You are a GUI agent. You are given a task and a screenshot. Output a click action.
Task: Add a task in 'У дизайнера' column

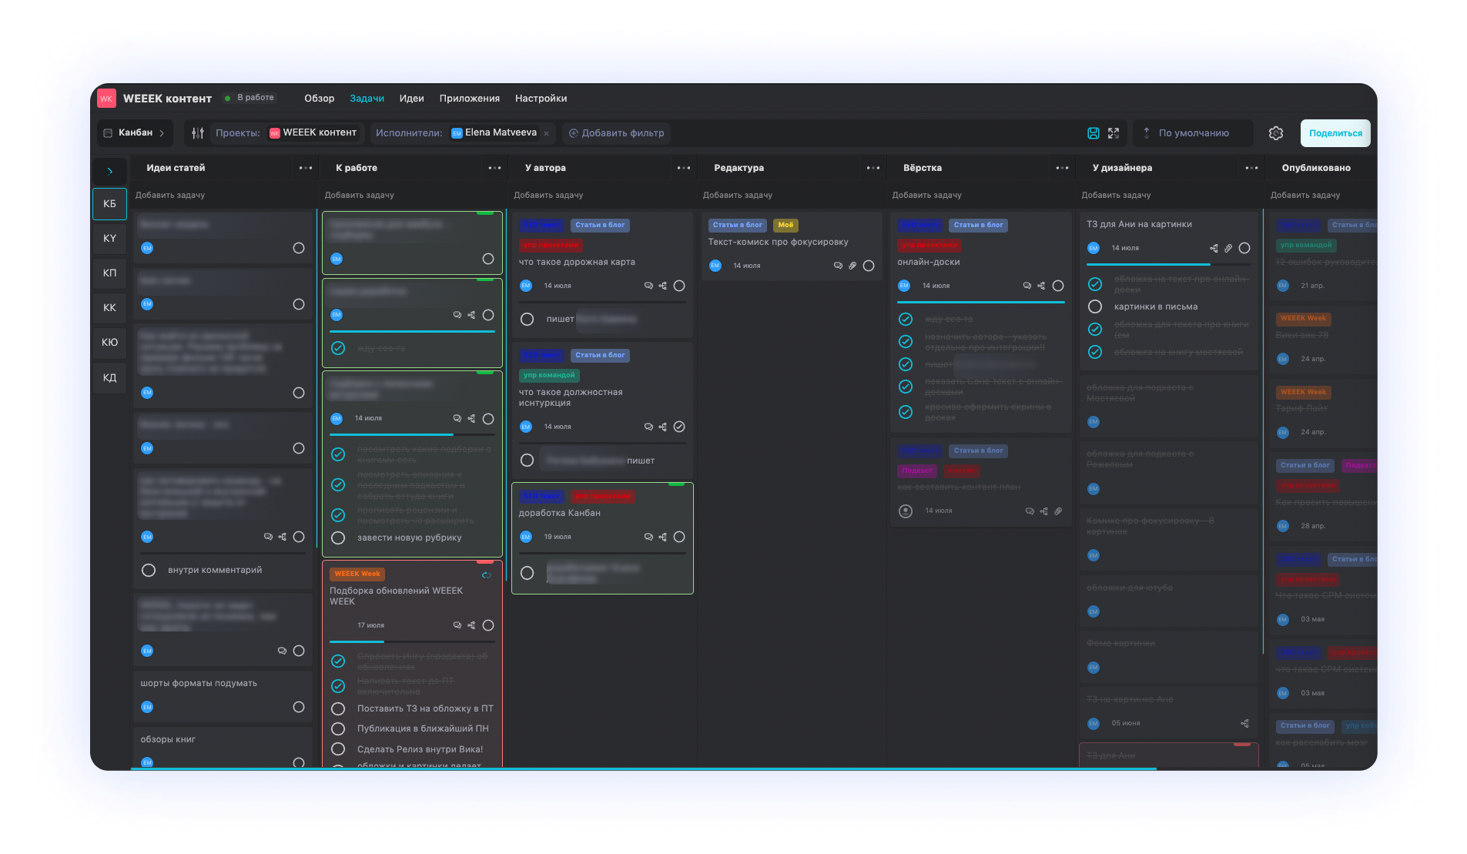1116,196
